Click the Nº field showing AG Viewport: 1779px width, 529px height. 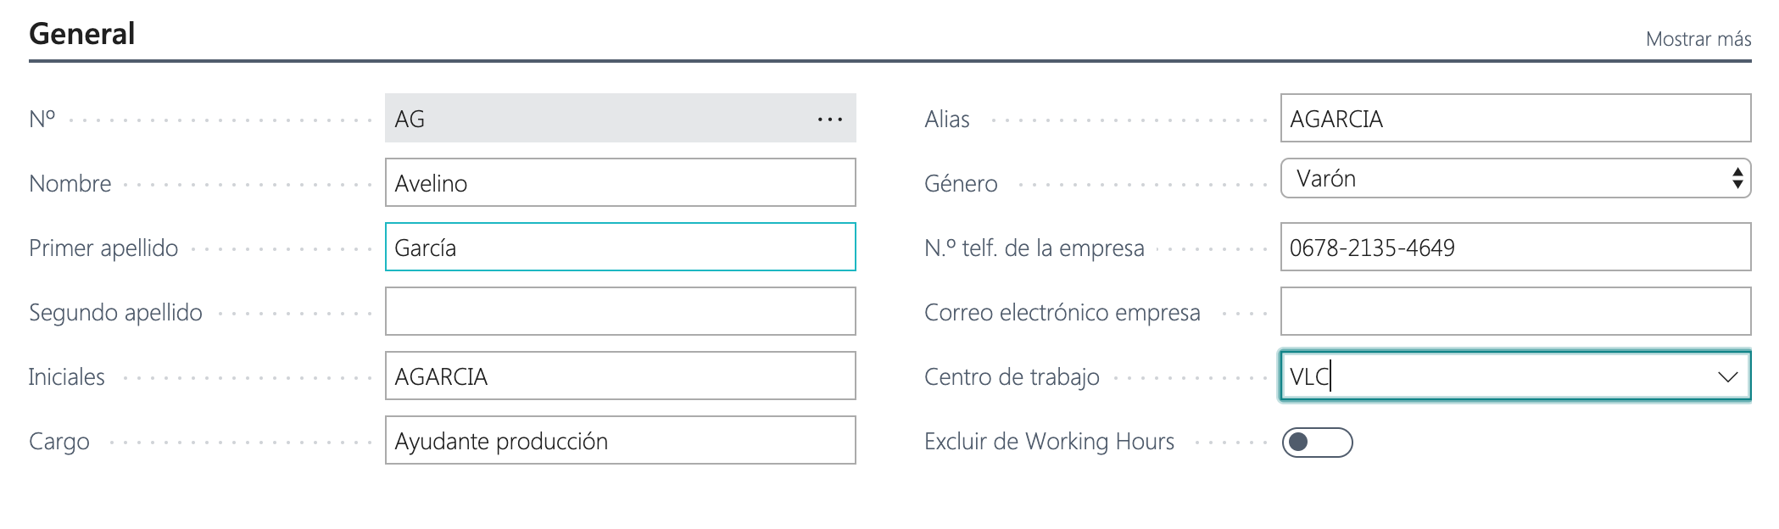tap(594, 119)
